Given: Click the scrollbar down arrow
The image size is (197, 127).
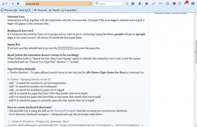Looking at the screenshot, I should (195, 125).
